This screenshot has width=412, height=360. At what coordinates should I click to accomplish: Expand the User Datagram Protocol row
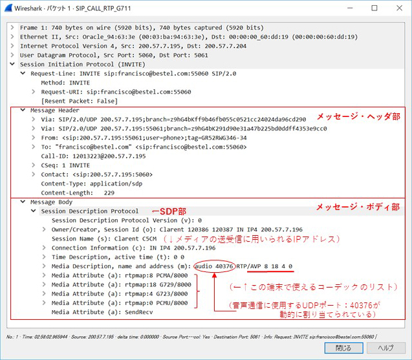click(12, 55)
